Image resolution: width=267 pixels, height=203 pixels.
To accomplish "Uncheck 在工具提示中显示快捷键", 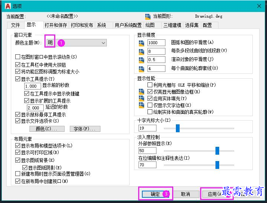I will pyautogui.click(x=27, y=94).
